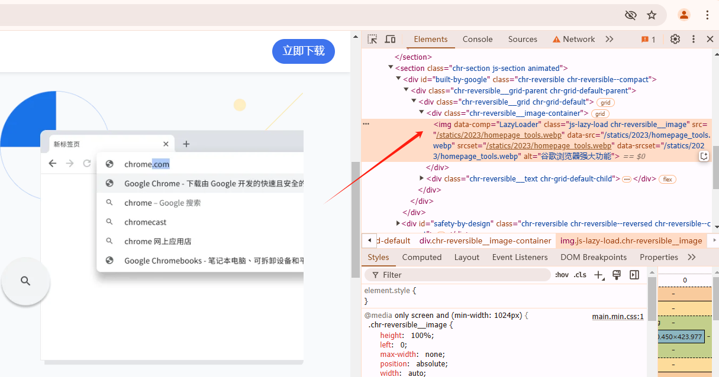Click the srcset link homepage_tools.webp
The width and height of the screenshot is (719, 377).
pyautogui.click(x=549, y=145)
